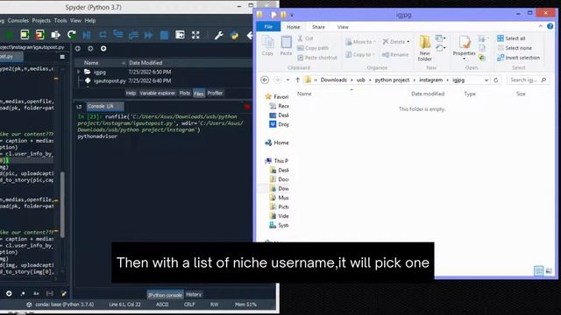Screen dimensions: 561x315
Task: Open Share tab in Explorer ribbon
Action: (318, 27)
